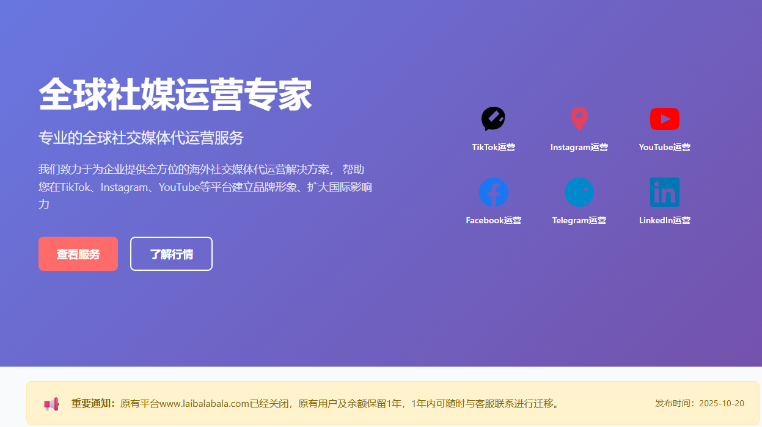This screenshot has height=427, width=762.
Task: Click the 了解行情 button
Action: pyautogui.click(x=171, y=254)
